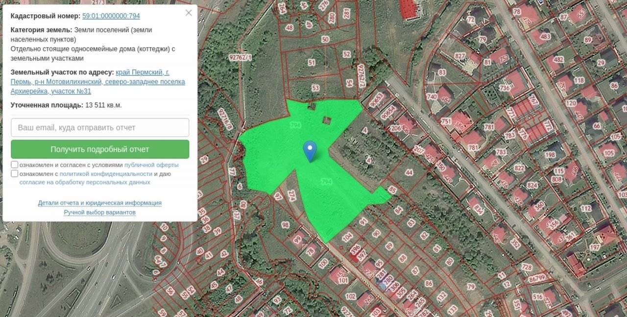
Task: Open cadastral number 59:01:0000000:794 link
Action: point(111,16)
